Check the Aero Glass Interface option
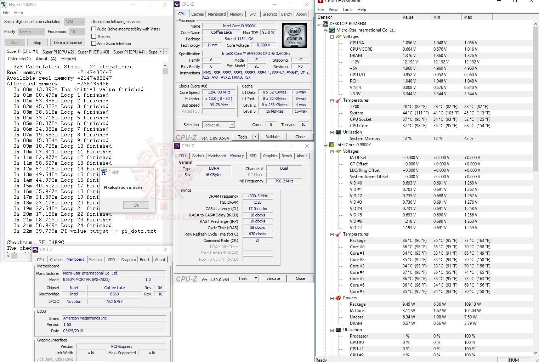This screenshot has height=362, width=539. [x=94, y=44]
